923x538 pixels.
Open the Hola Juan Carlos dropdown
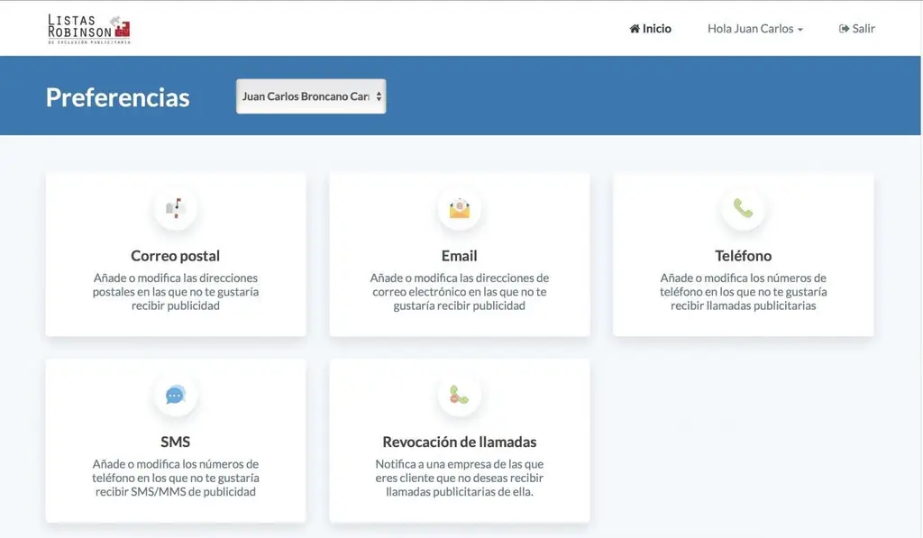[x=754, y=28]
